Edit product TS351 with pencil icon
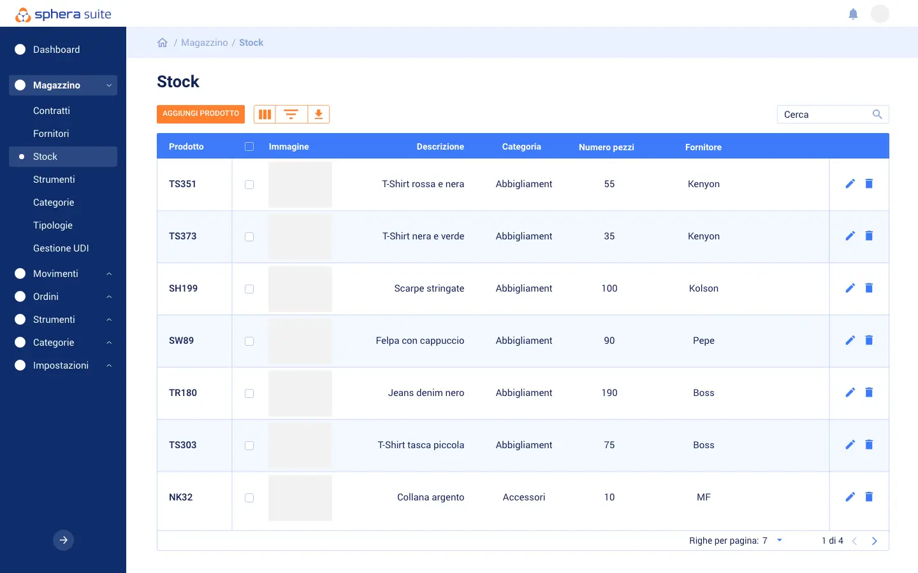Image resolution: width=918 pixels, height=573 pixels. [x=850, y=184]
